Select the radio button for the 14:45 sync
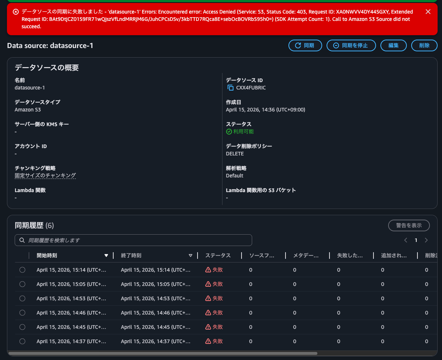Viewport: 442px width, 360px height. [22, 327]
